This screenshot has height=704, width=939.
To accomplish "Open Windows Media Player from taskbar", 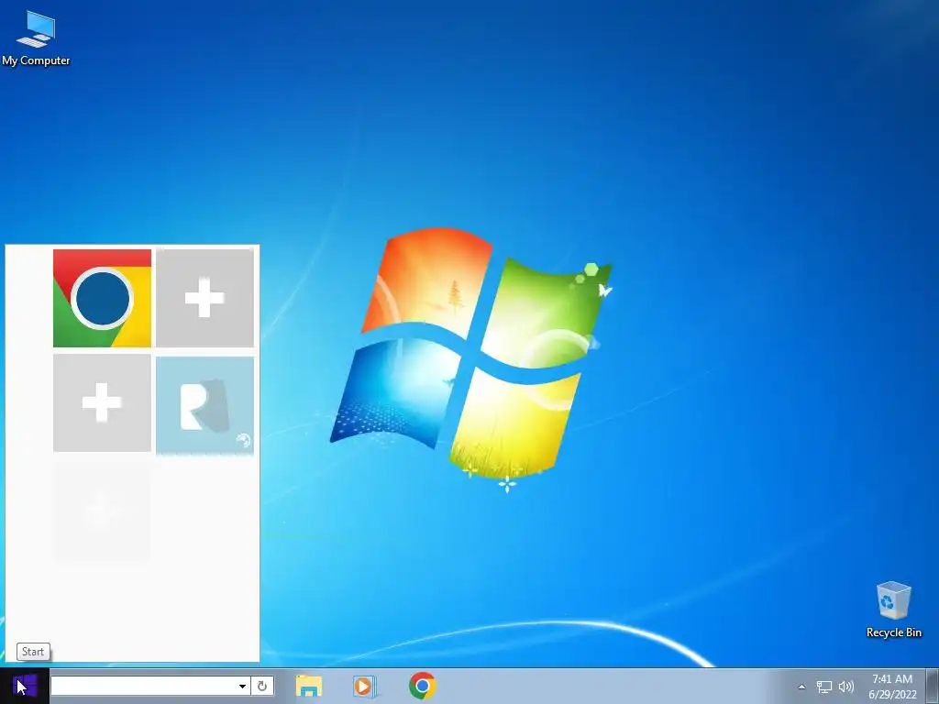I will pyautogui.click(x=364, y=686).
